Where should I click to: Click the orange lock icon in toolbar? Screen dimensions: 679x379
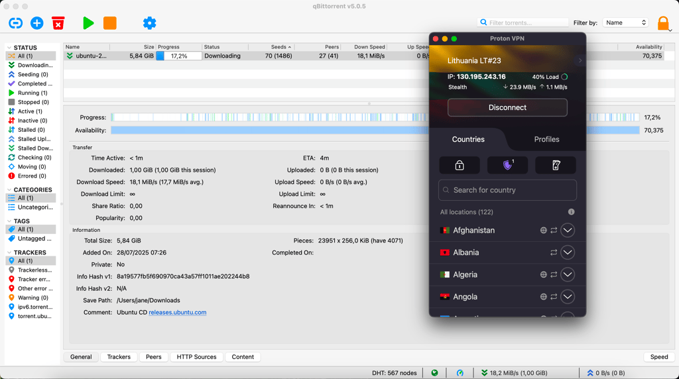(x=663, y=23)
